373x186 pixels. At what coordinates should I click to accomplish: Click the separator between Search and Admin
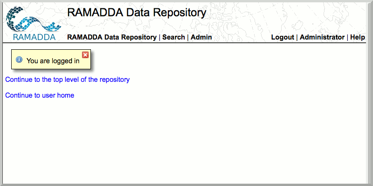[x=188, y=37]
